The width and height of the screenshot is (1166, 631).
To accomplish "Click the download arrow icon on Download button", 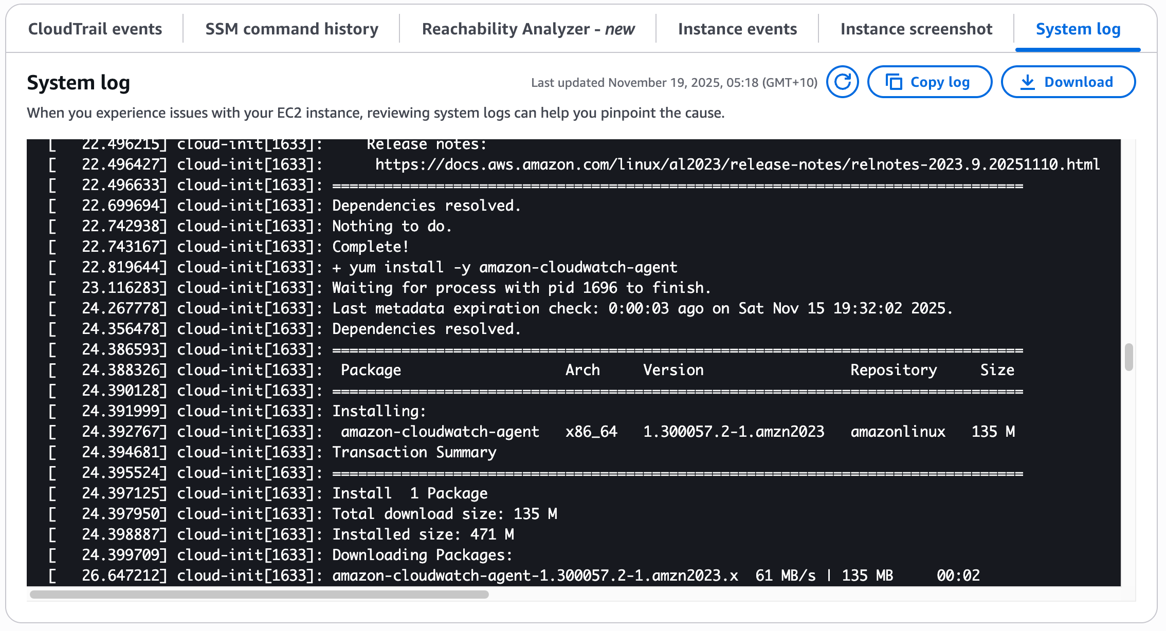I will click(x=1028, y=81).
